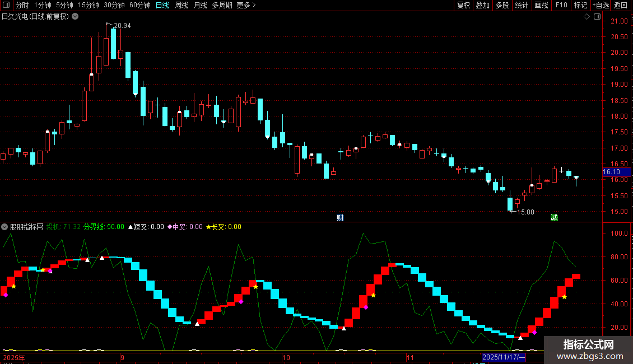Click the 18.00 price axis label

(x=619, y=116)
